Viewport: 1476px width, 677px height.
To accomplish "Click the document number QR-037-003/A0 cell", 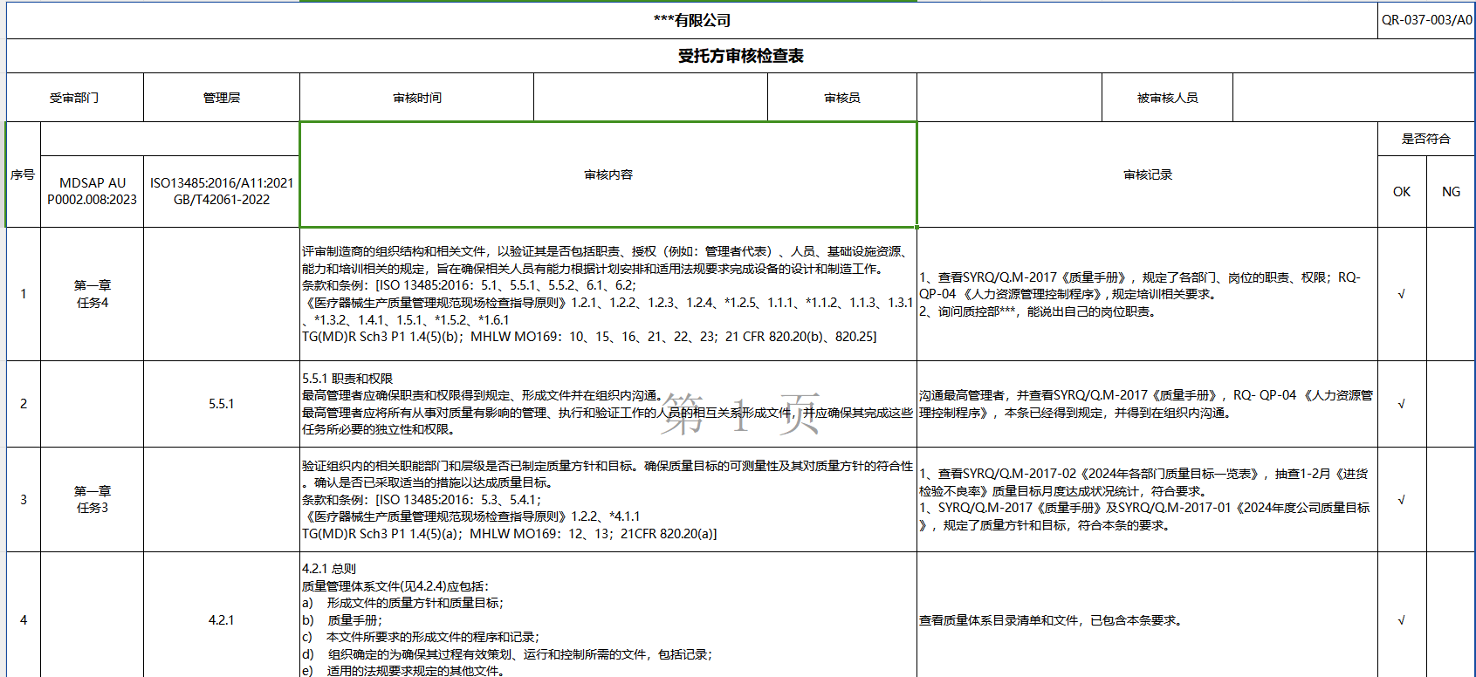I will (x=1426, y=20).
